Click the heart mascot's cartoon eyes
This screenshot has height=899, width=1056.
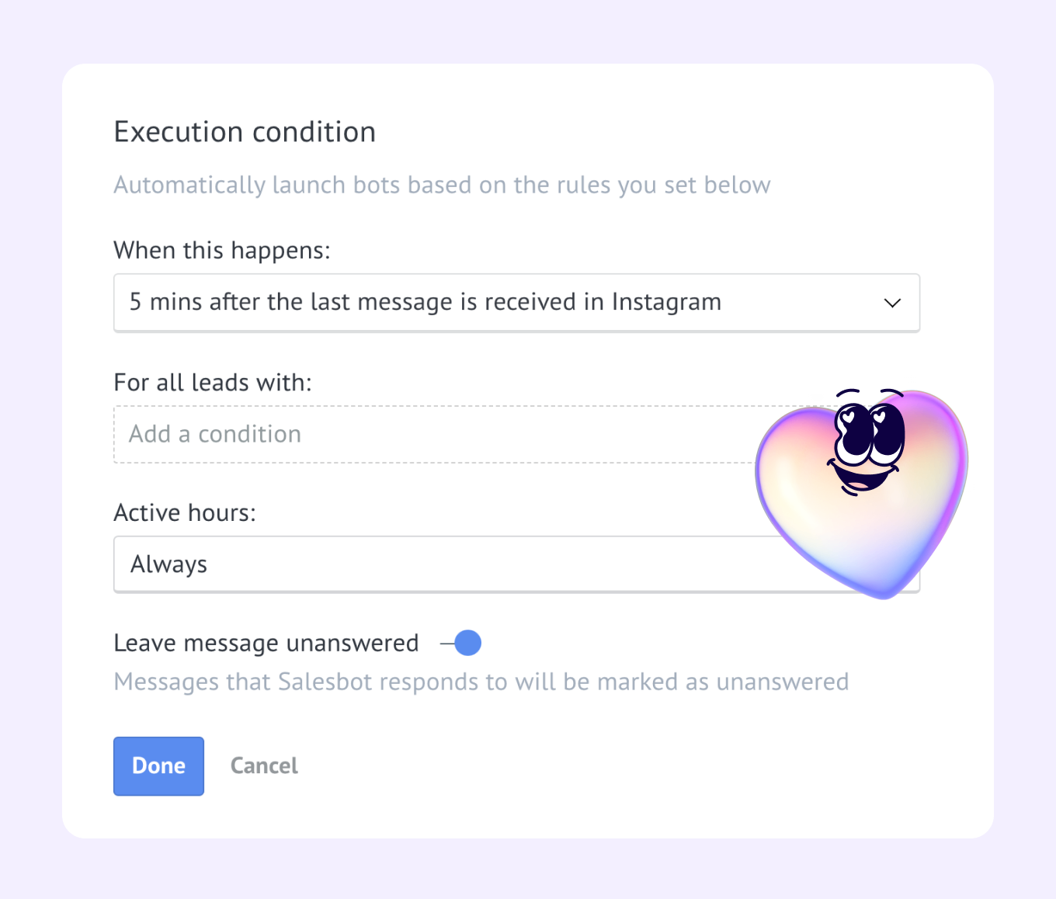pyautogui.click(x=869, y=433)
